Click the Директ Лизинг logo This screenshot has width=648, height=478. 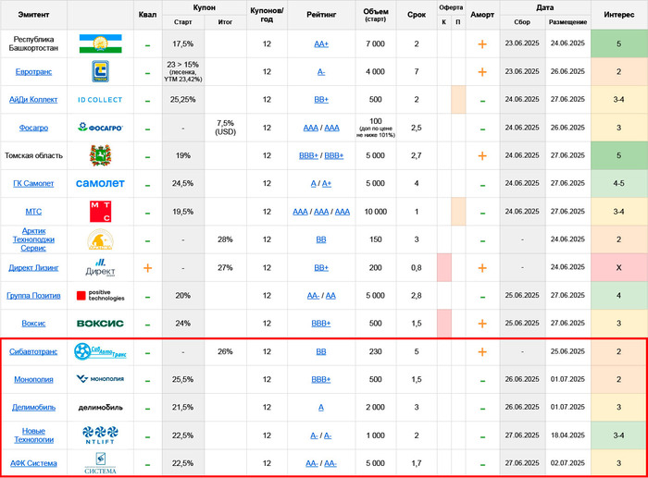click(100, 267)
